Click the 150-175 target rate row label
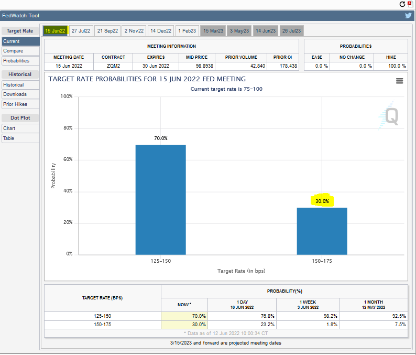 (x=102, y=325)
